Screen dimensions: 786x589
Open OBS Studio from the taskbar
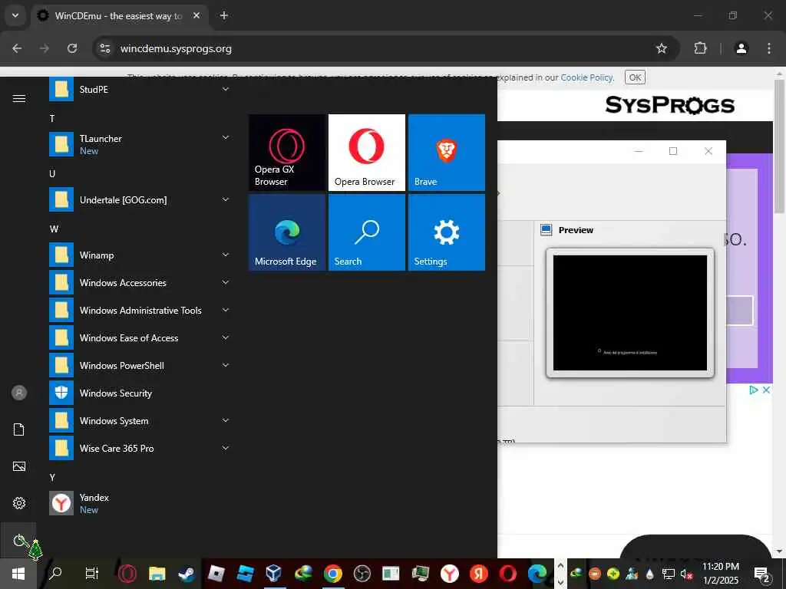coord(362,573)
